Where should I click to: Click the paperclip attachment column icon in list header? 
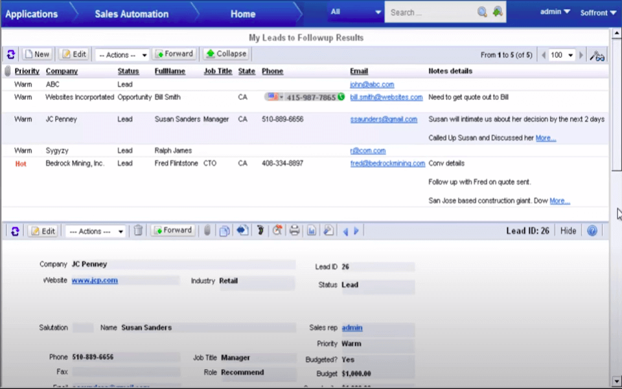tap(8, 71)
